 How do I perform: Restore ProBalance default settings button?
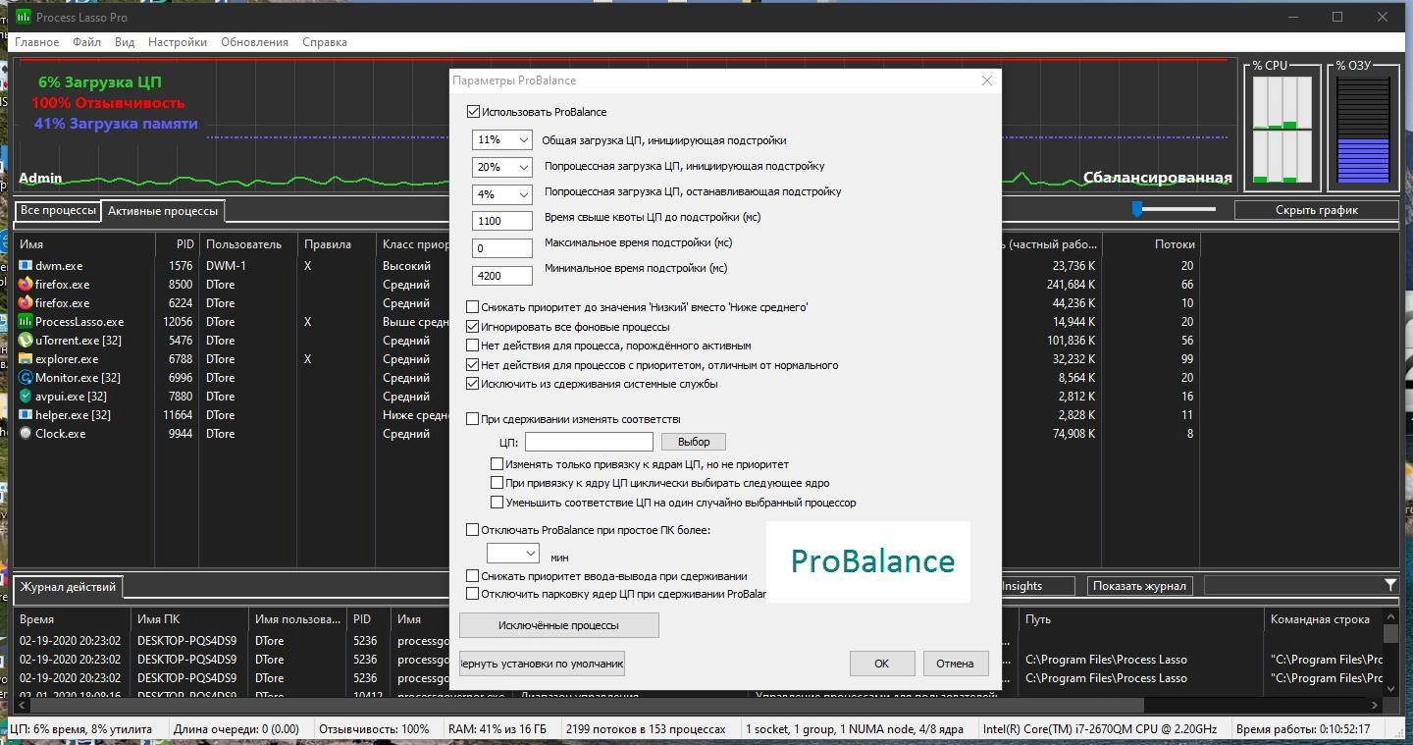click(542, 664)
